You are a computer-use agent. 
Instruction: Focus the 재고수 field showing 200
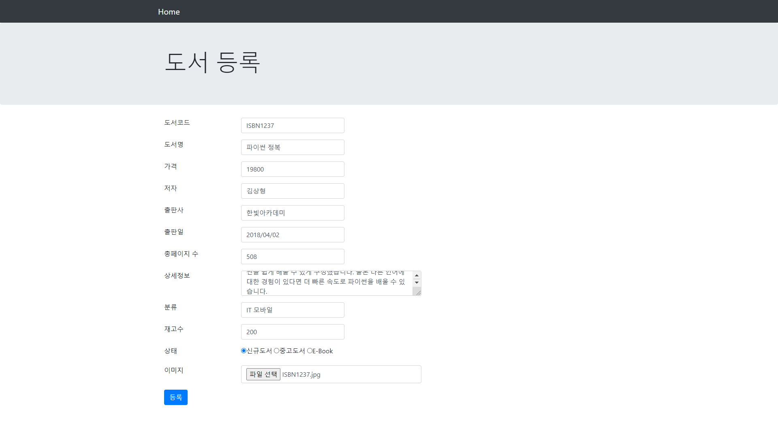pyautogui.click(x=293, y=332)
